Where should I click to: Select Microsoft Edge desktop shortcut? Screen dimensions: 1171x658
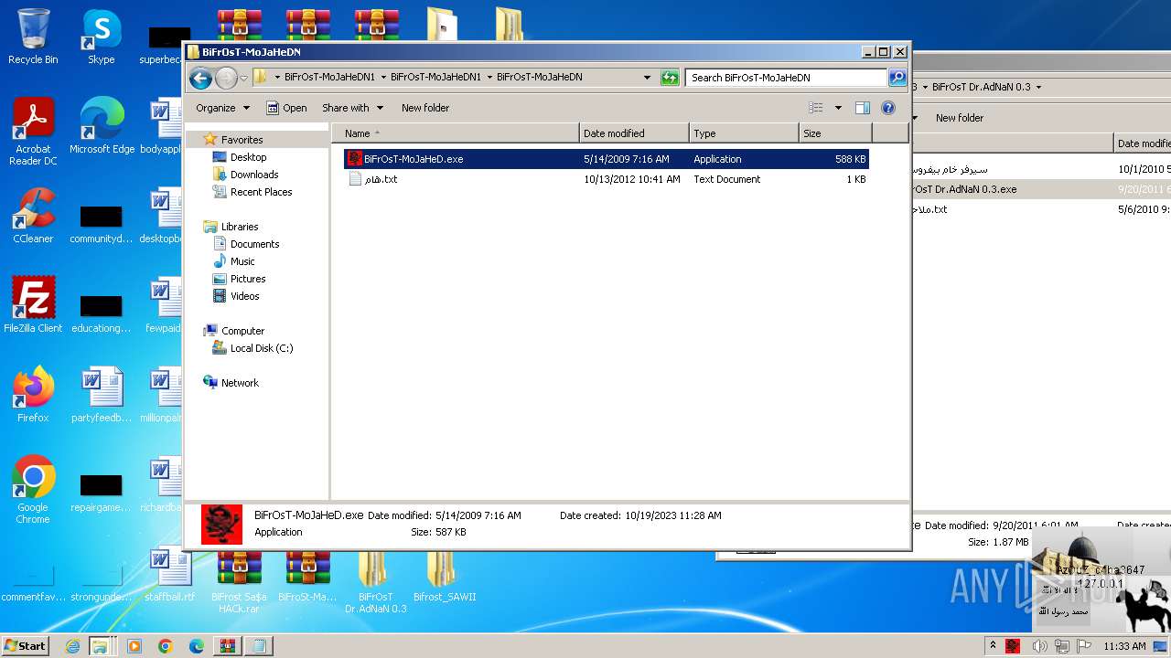click(x=102, y=127)
